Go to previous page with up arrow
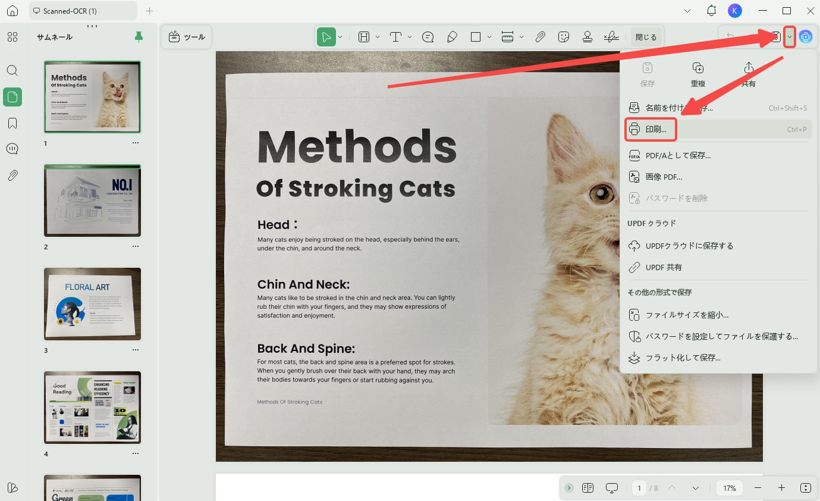 672,488
